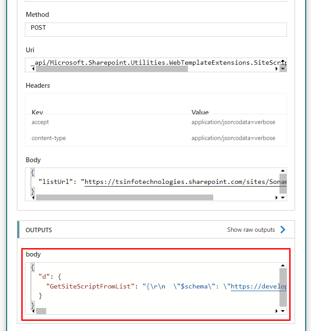
Task: Click the output body horizontal scrollbar thumb
Action: (x=41, y=311)
